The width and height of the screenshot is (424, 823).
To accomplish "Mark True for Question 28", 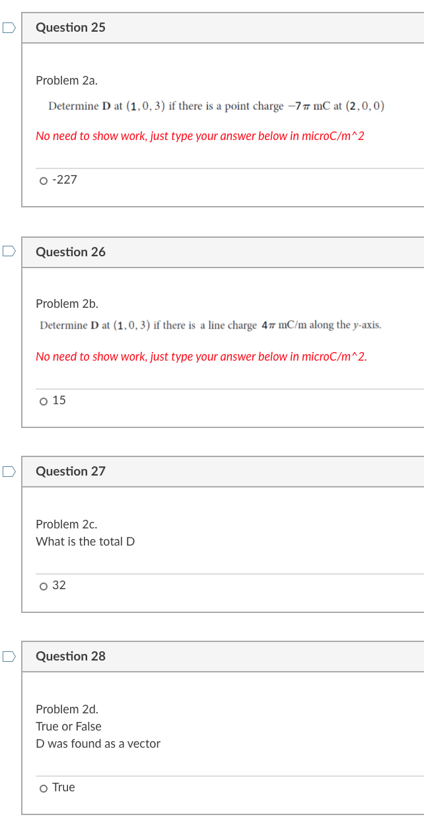I will point(42,787).
